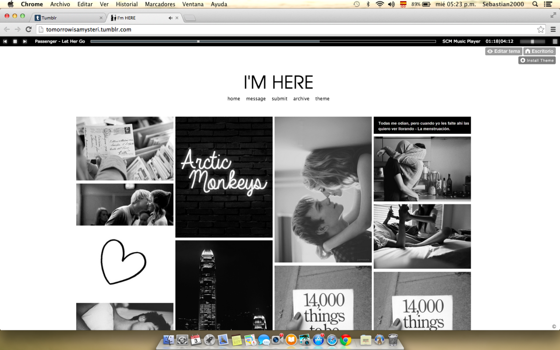The image size is (560, 350).
Task: Open the Marcadores menu
Action: point(160,4)
